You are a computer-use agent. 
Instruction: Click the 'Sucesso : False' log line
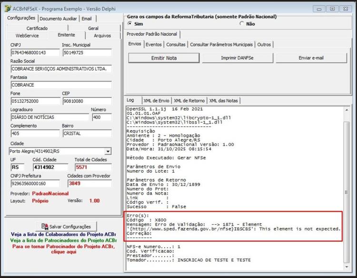157,206
